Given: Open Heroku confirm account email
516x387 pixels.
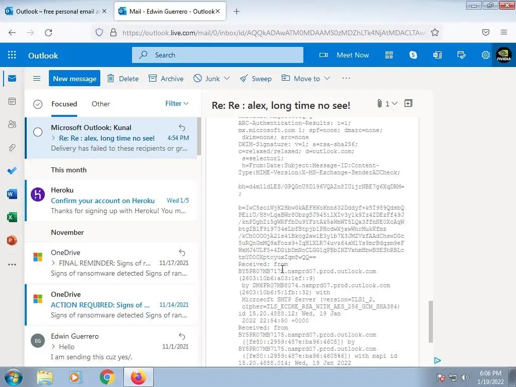Looking at the screenshot, I should pyautogui.click(x=111, y=201).
